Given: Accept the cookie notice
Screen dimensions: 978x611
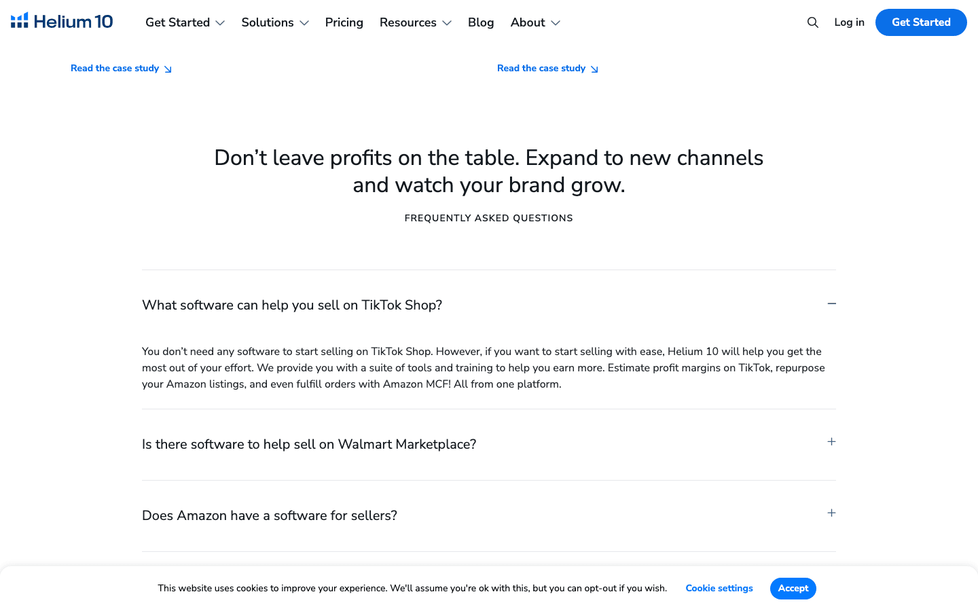Looking at the screenshot, I should [793, 589].
